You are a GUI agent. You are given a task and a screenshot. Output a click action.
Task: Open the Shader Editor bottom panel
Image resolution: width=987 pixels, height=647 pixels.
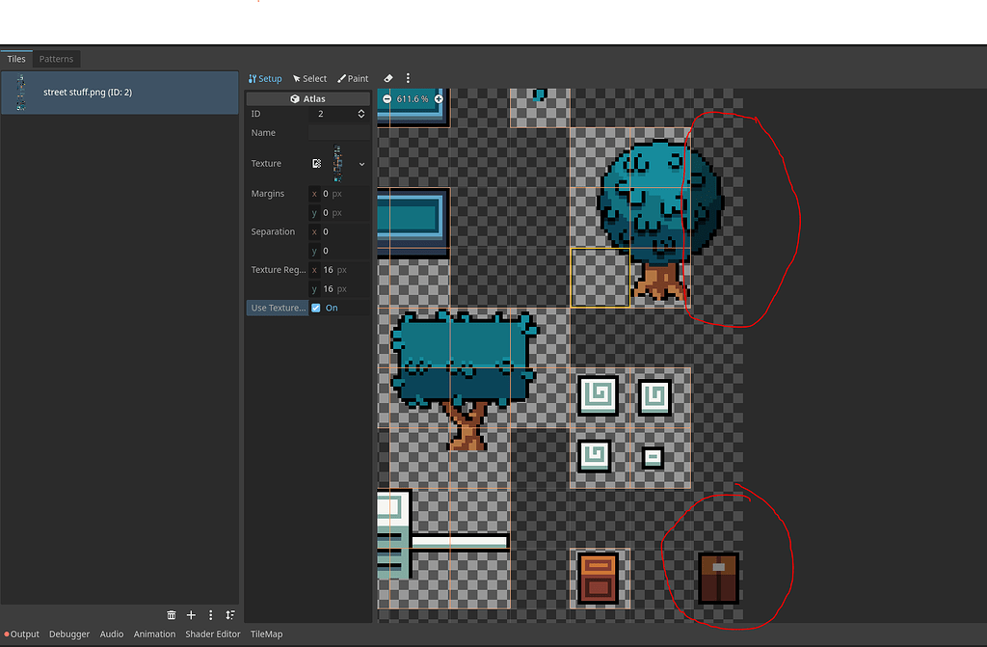click(x=212, y=634)
